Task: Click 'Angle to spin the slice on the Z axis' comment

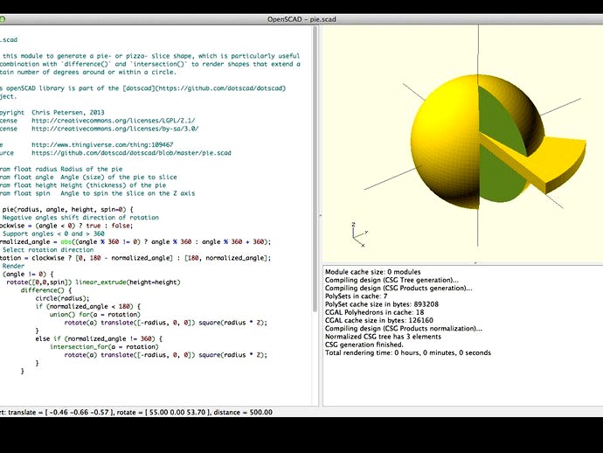Action: coord(128,193)
